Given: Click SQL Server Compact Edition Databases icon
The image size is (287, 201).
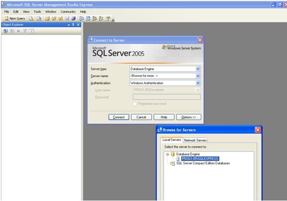Looking at the screenshot, I should point(172,163).
